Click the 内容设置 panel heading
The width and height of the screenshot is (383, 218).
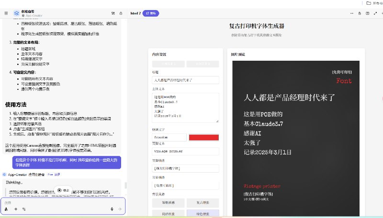click(159, 54)
